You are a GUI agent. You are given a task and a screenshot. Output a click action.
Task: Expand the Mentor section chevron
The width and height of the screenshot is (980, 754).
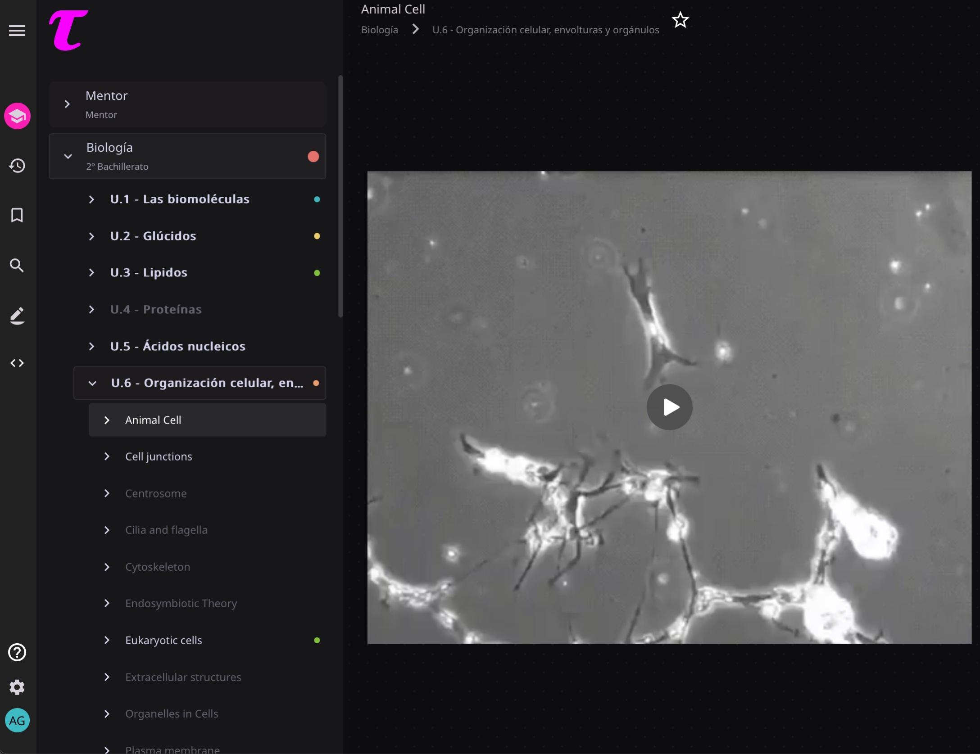pos(67,104)
